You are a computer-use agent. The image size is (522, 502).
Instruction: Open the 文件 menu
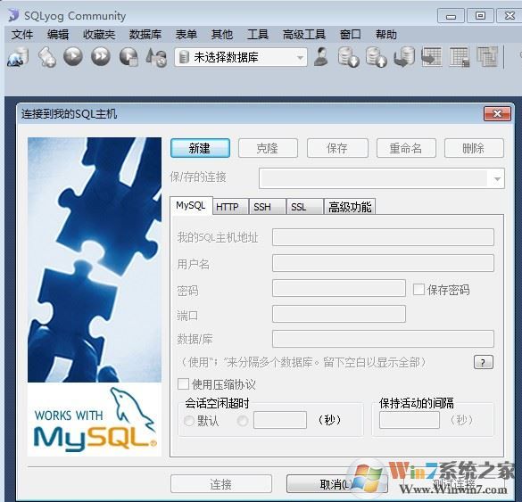[22, 35]
